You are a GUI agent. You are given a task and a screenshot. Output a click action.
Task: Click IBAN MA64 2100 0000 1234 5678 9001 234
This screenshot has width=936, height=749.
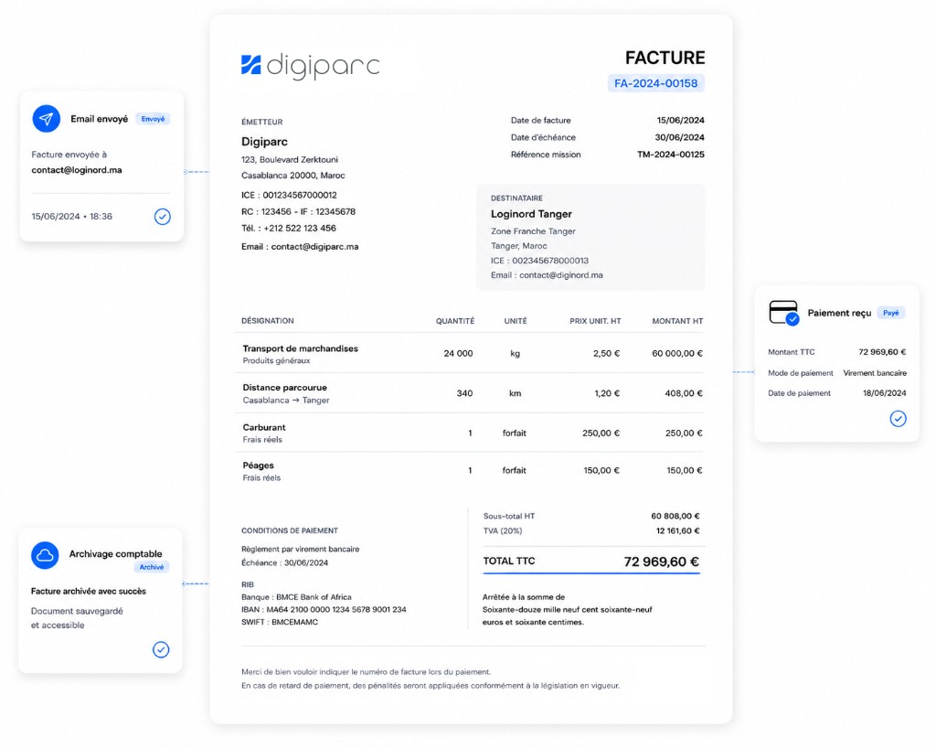[336, 609]
